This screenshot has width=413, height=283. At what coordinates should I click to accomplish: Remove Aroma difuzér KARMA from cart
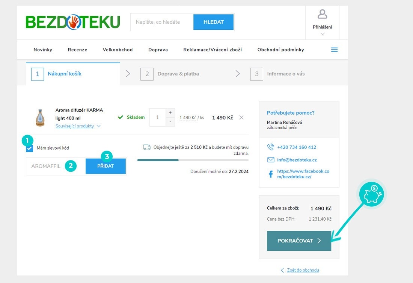click(241, 117)
